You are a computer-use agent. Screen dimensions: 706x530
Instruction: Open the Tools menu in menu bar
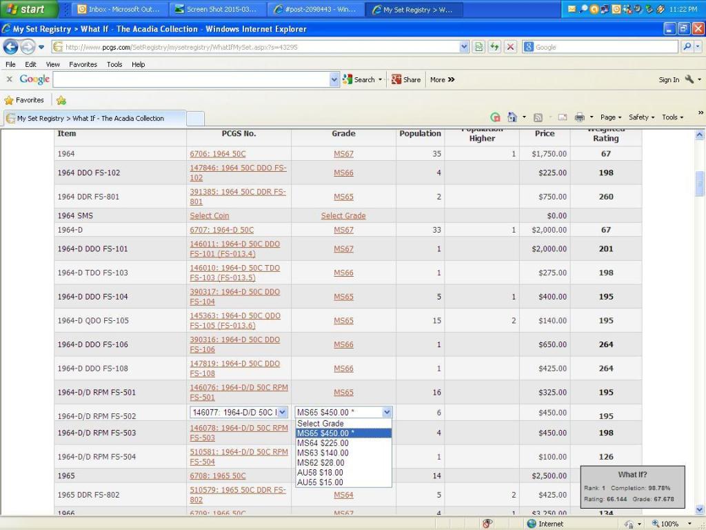114,64
